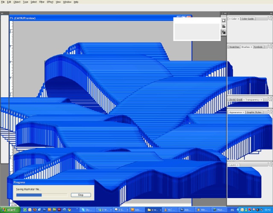Switch to the Swatches tab
The image size is (273, 213).
(x=234, y=47)
